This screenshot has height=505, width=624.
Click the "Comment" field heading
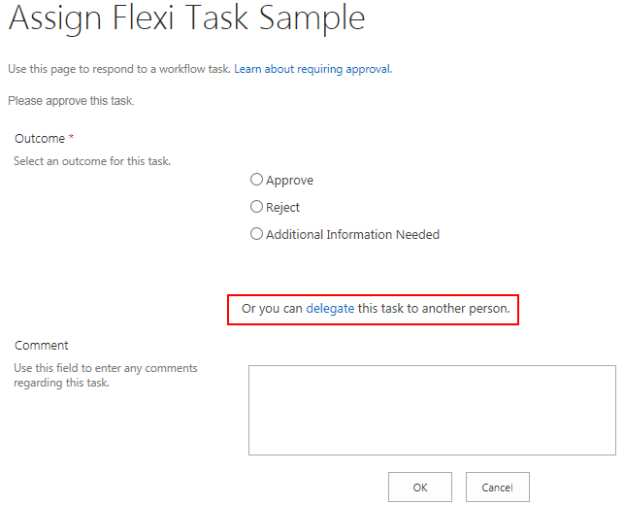pyautogui.click(x=42, y=346)
